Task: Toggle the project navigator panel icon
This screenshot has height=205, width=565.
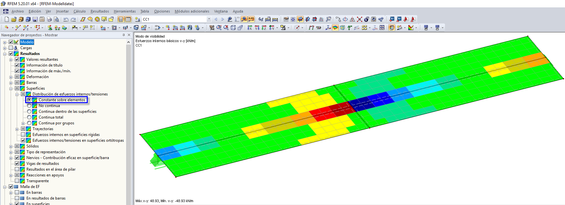Action: pos(121,19)
